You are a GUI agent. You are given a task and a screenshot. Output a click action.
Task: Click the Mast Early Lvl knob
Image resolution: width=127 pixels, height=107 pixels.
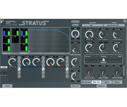26,62
